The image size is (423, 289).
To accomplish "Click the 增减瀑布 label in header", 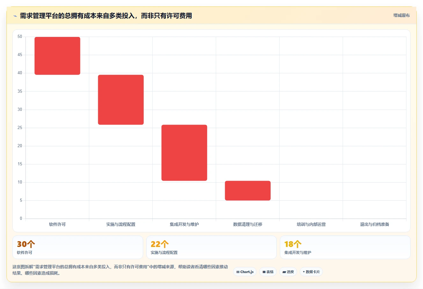I will point(401,15).
